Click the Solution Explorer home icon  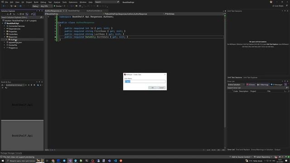coord(8,14)
